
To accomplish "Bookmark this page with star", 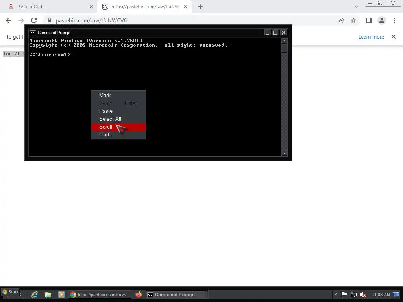I will [353, 20].
